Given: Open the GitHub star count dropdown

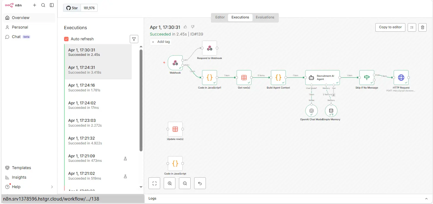Looking at the screenshot, I should tap(89, 8).
